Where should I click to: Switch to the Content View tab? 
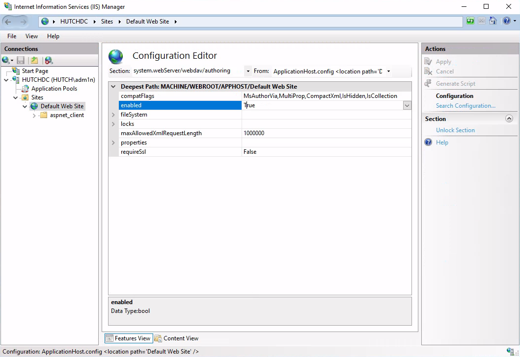(176, 338)
